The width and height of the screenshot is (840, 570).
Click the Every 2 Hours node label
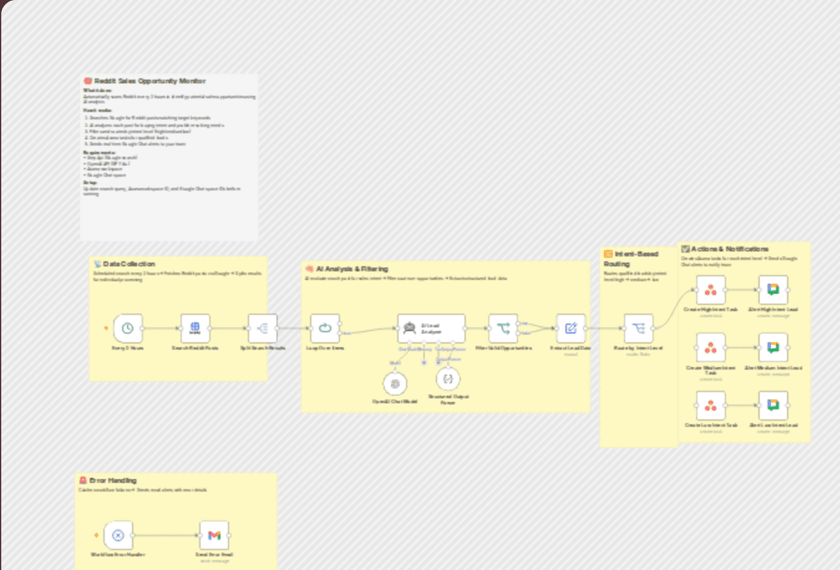pos(128,348)
